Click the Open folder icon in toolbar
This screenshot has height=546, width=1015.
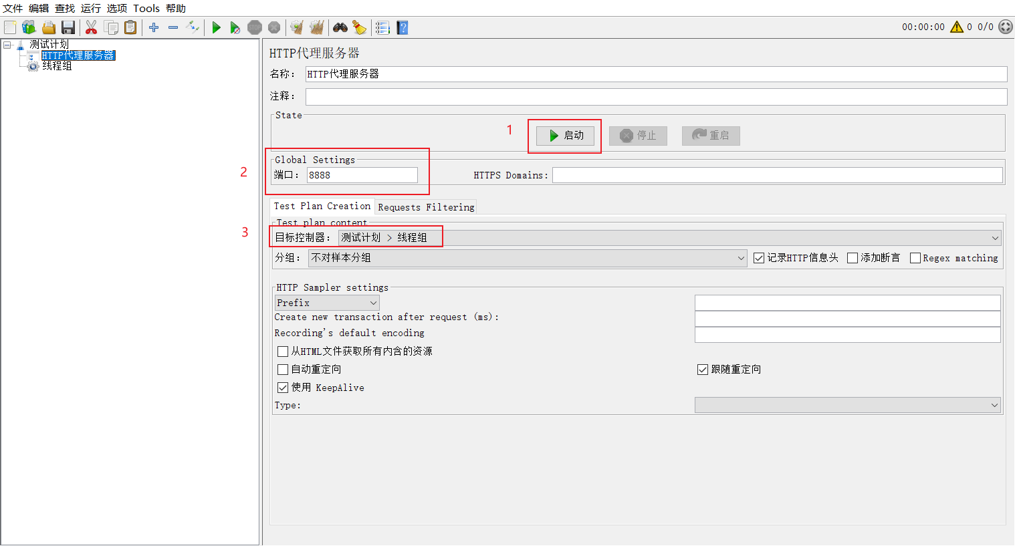[49, 27]
